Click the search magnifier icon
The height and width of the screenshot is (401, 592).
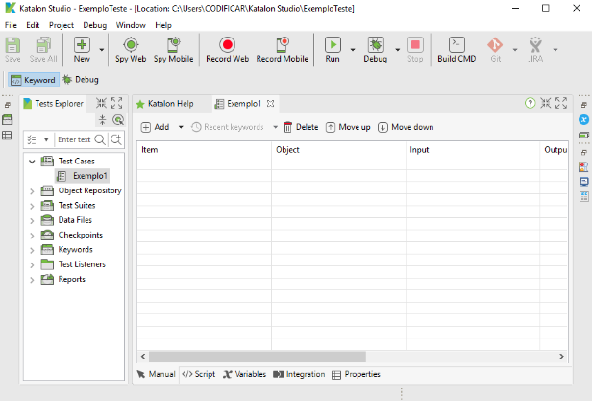(100, 139)
